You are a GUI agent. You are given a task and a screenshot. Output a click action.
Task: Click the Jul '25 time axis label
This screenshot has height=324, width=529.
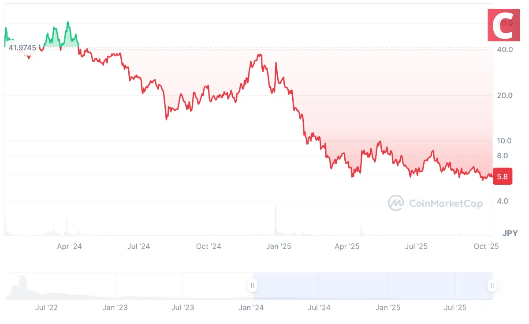click(416, 246)
